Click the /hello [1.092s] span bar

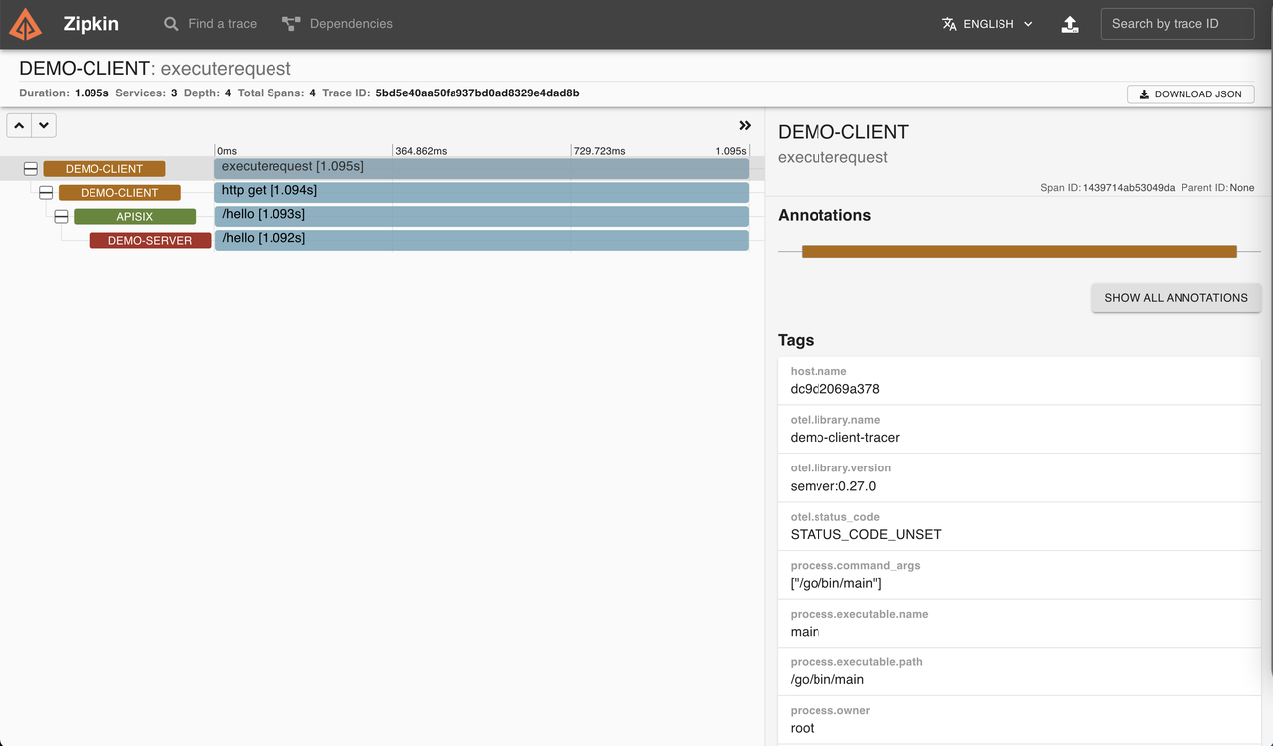(481, 240)
